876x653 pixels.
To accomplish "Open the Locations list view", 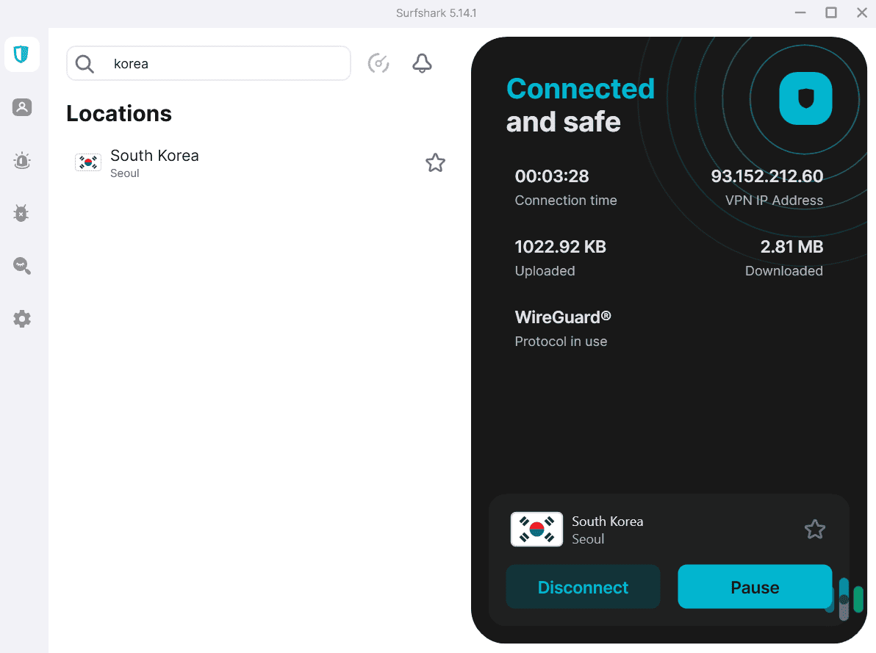I will 118,113.
